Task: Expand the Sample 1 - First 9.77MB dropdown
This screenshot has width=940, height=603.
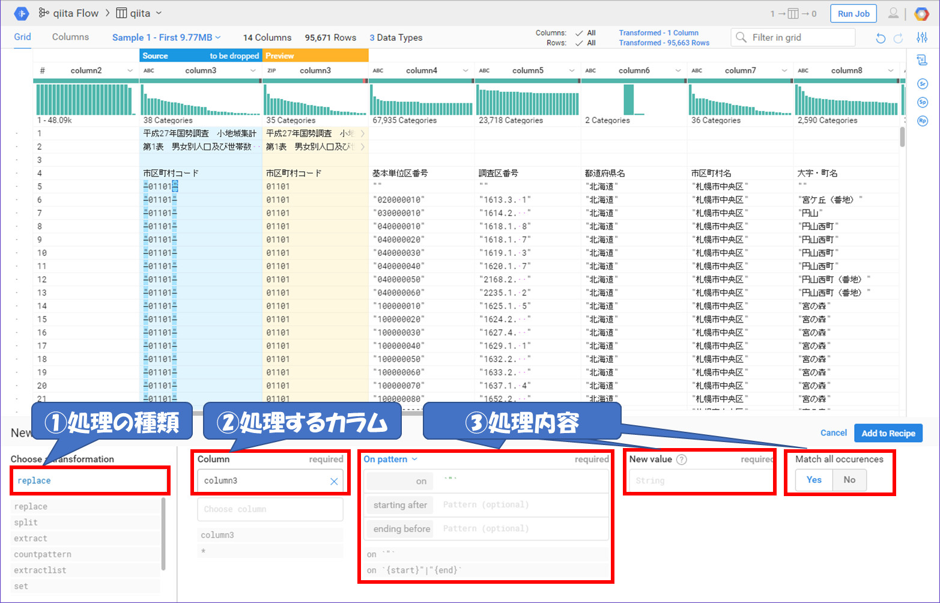Action: (166, 37)
